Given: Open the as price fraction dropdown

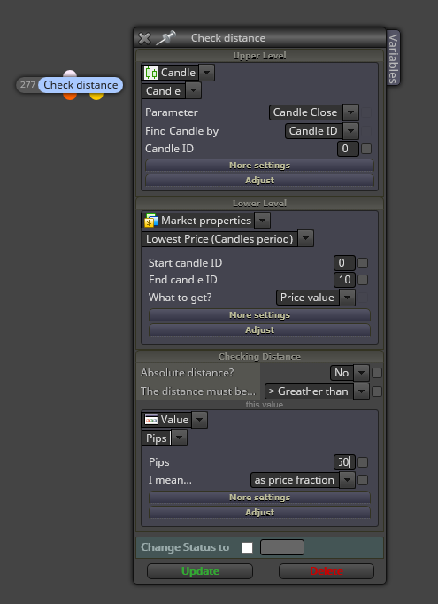Looking at the screenshot, I should [x=347, y=480].
